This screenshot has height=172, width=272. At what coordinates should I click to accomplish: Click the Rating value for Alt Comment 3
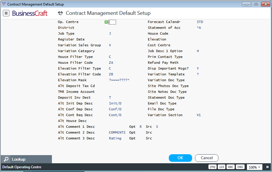115,138
